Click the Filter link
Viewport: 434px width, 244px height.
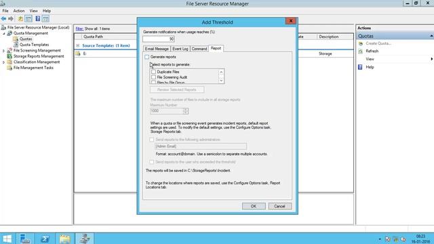click(x=79, y=28)
